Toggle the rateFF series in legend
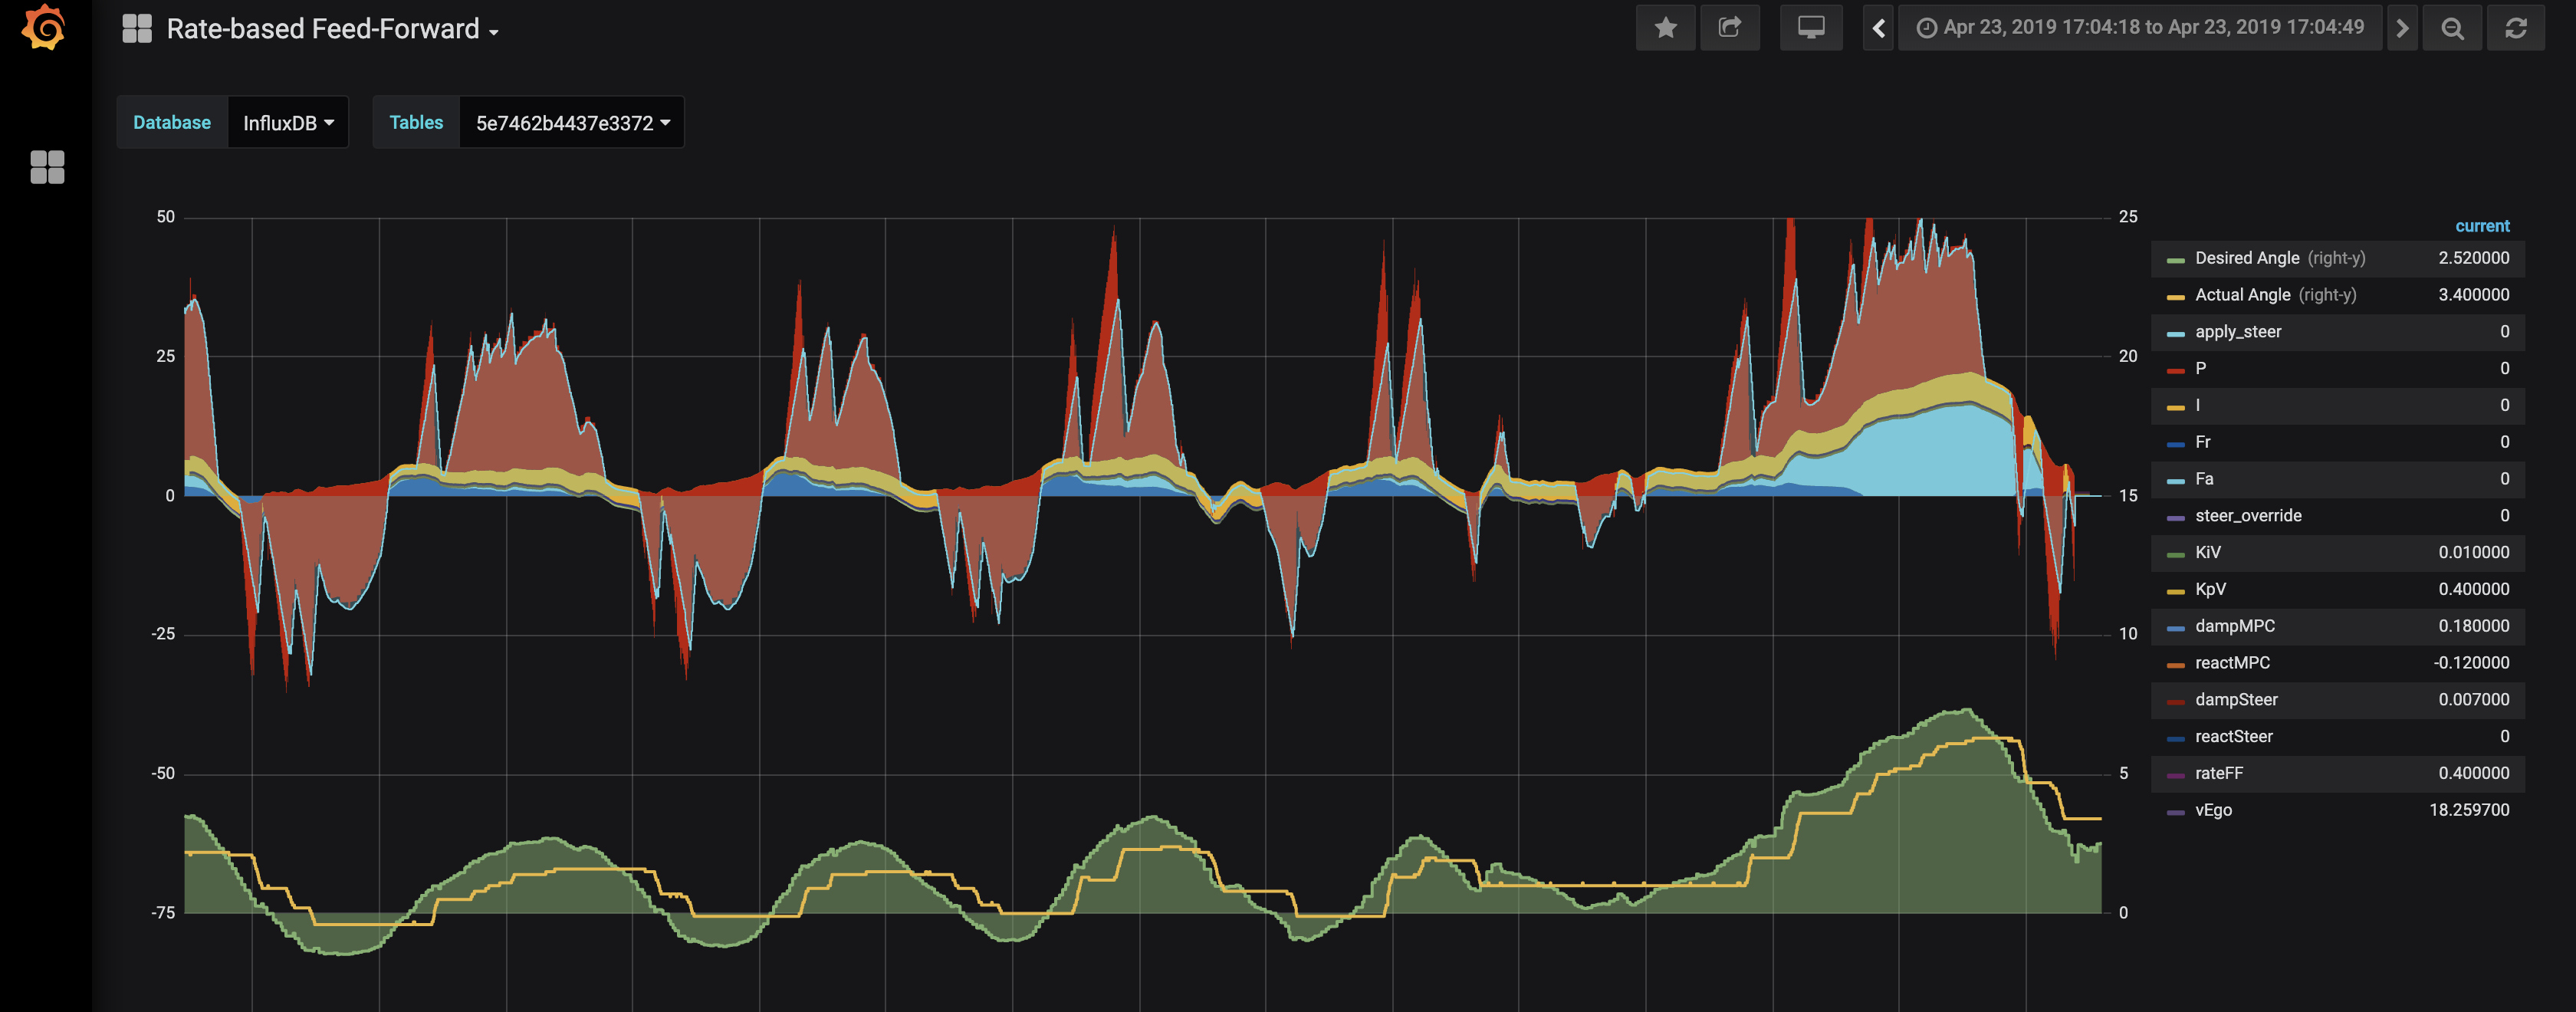Viewport: 2576px width, 1012px height. (x=2218, y=773)
